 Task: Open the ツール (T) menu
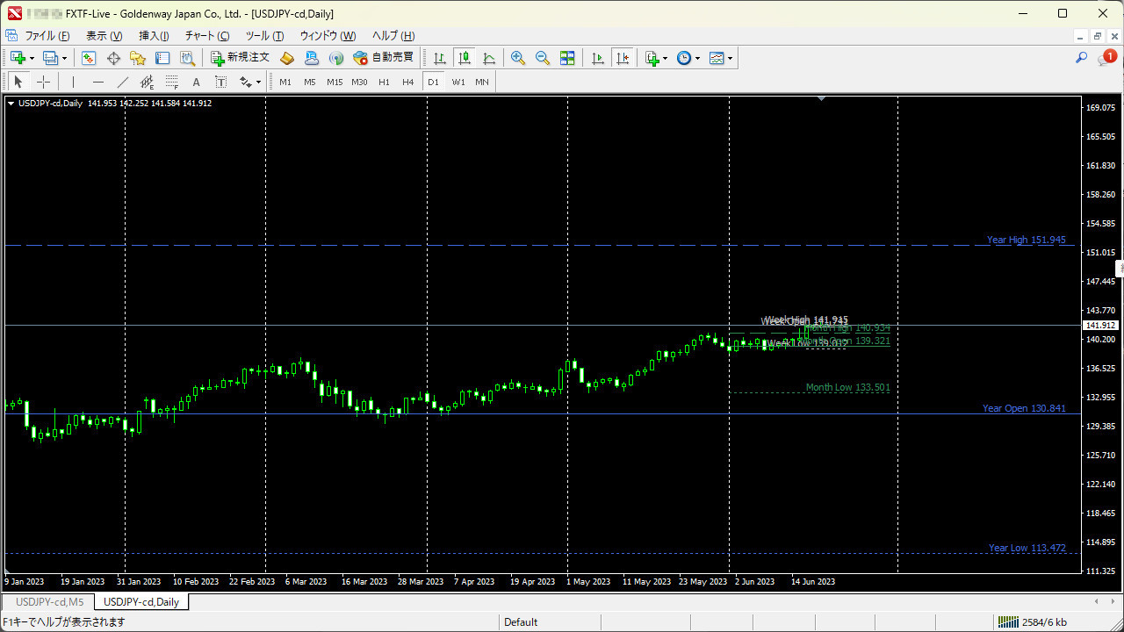[264, 36]
